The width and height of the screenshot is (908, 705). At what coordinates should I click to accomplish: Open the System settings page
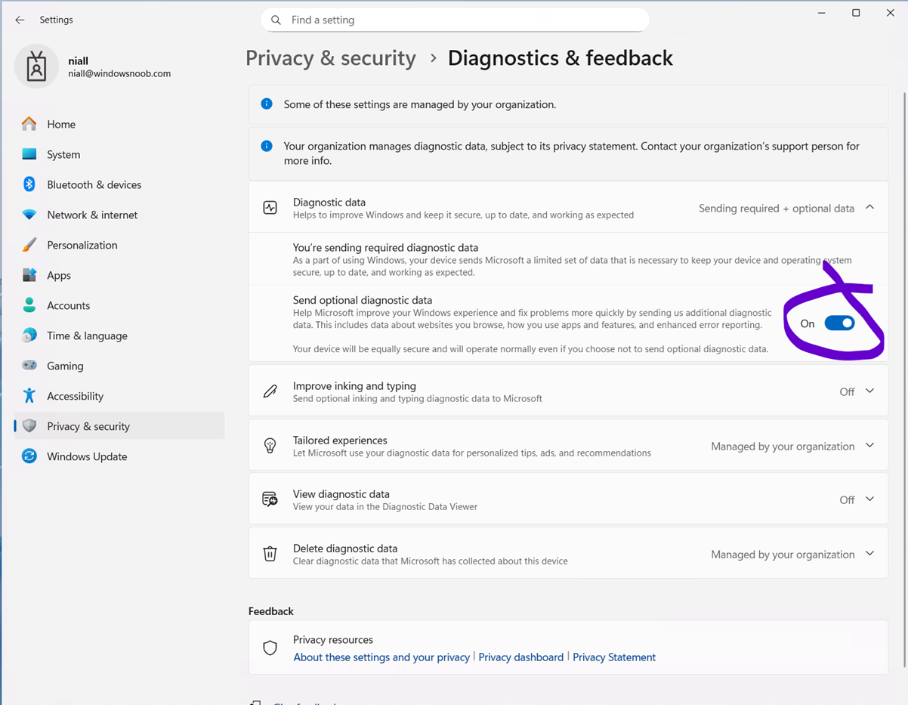[63, 154]
